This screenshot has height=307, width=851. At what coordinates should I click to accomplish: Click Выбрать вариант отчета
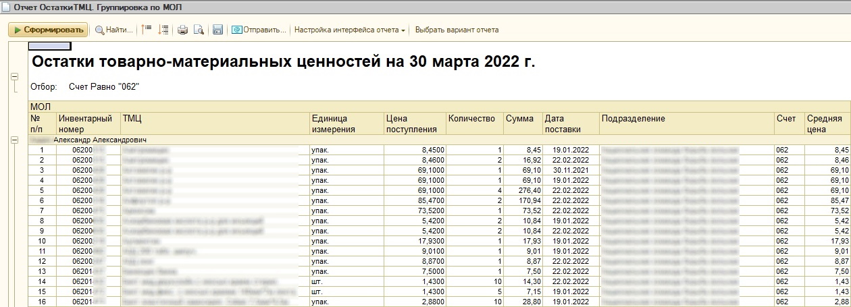pyautogui.click(x=457, y=30)
